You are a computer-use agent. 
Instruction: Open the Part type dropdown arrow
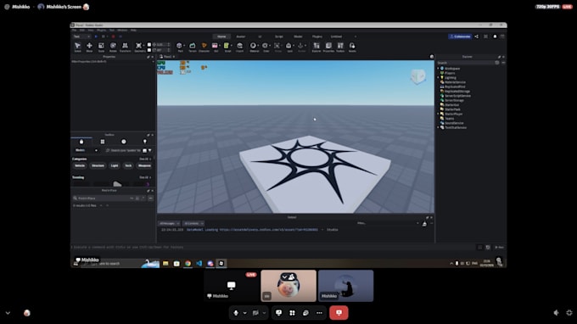point(184,46)
